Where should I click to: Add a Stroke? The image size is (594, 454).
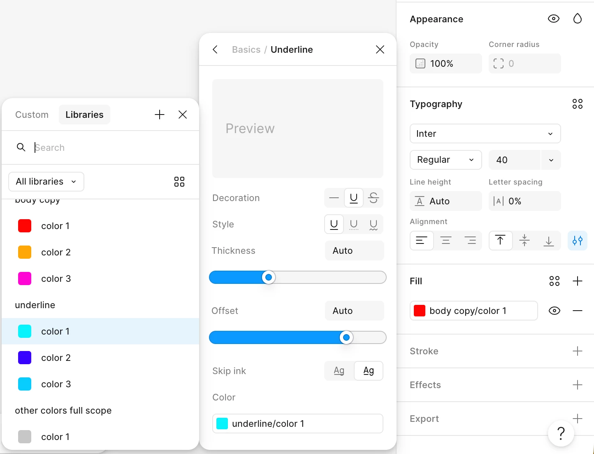[578, 351]
